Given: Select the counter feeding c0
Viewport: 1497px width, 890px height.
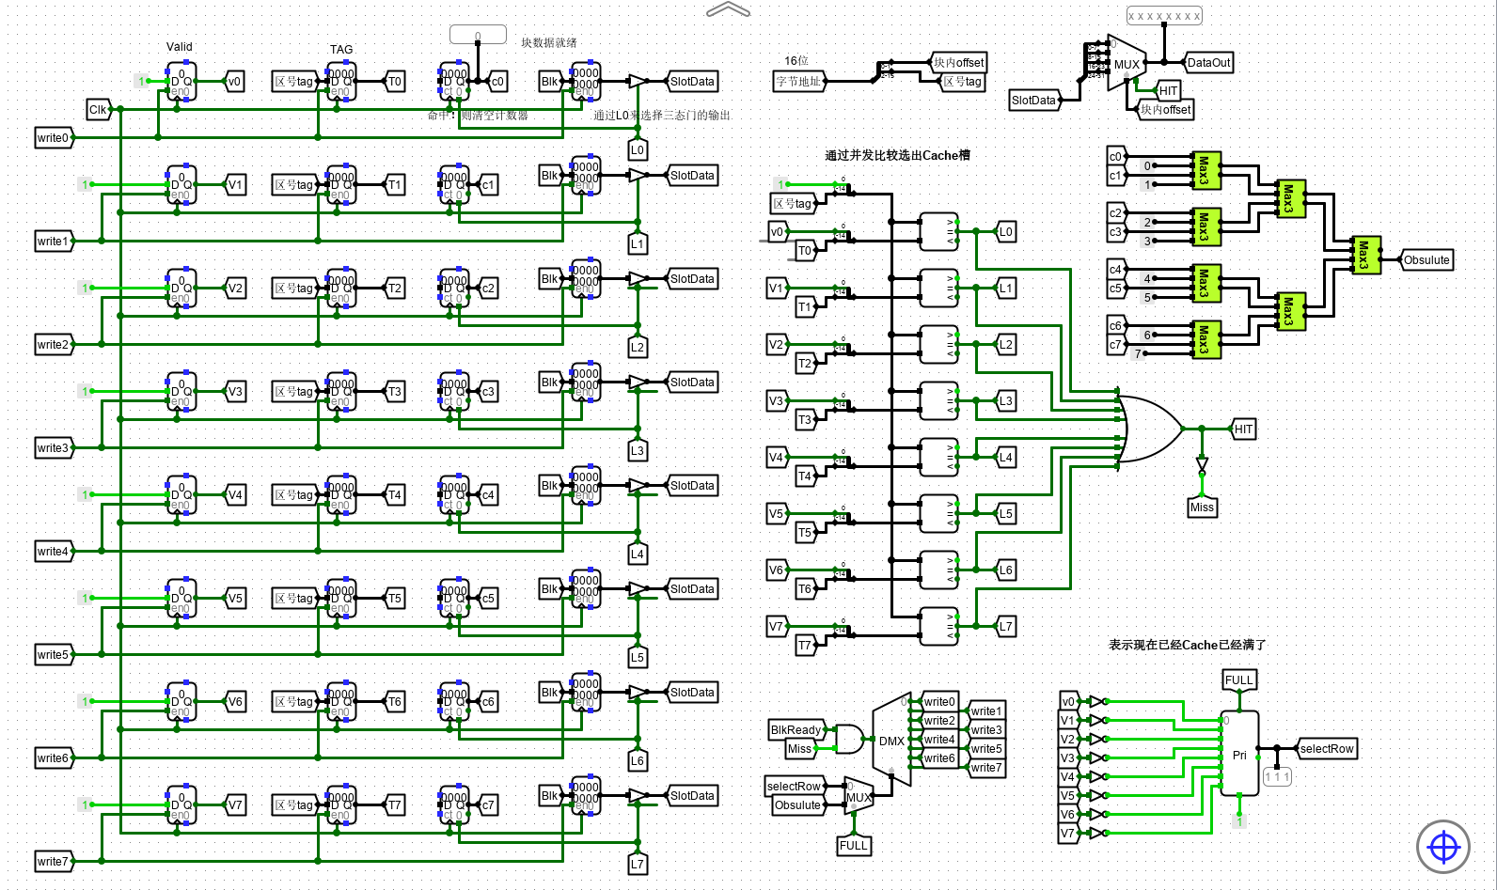Looking at the screenshot, I should point(454,82).
